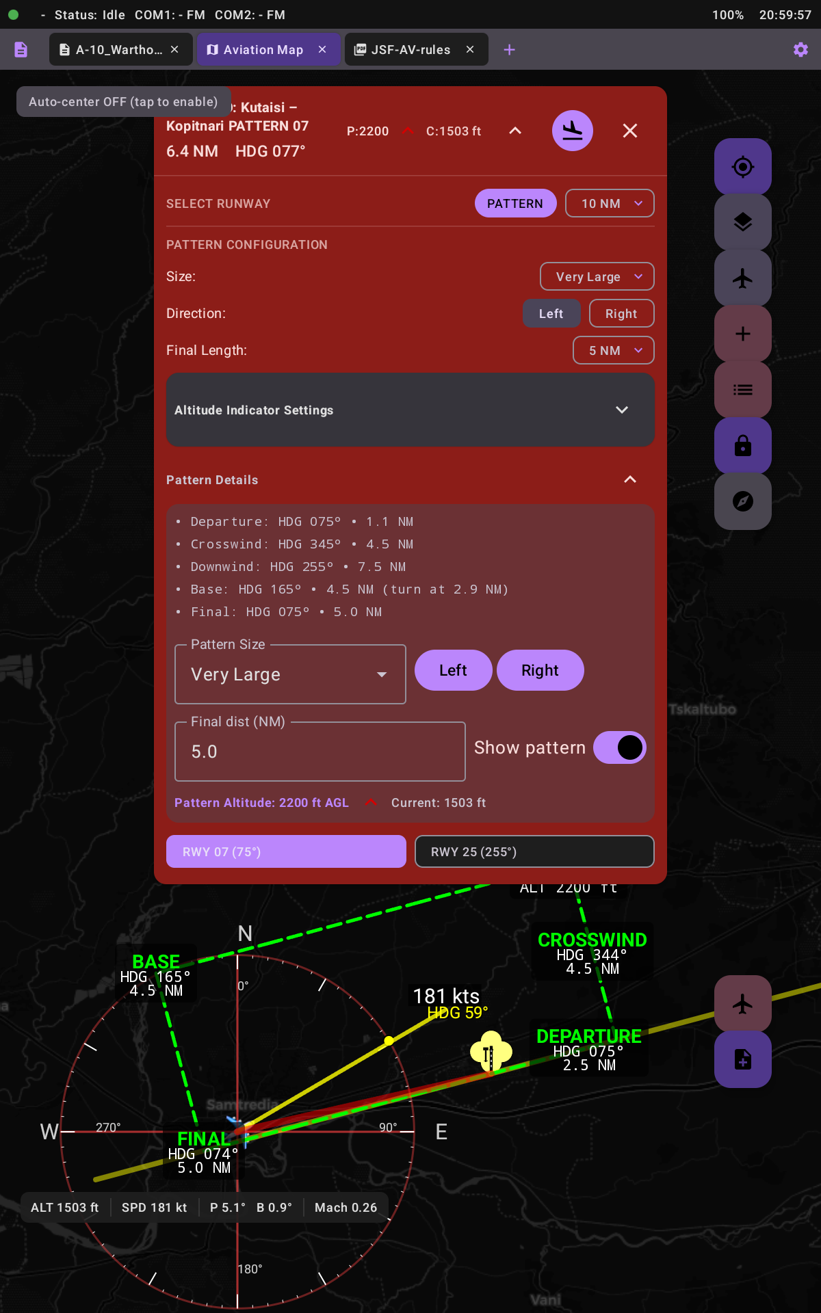Tap the Auto-center OFF banner

click(123, 101)
